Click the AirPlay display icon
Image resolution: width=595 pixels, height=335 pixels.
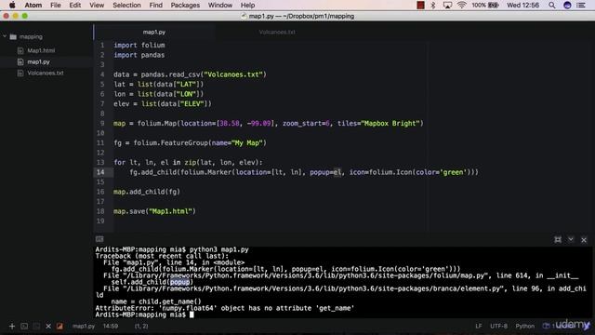click(447, 5)
